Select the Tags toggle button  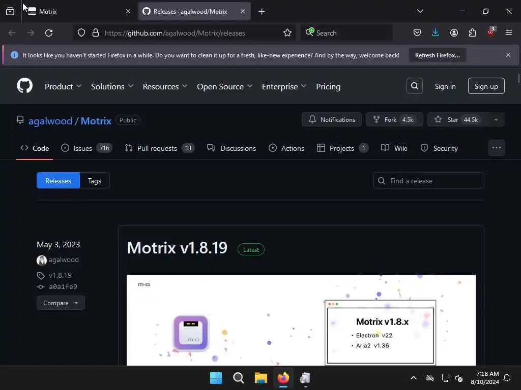click(x=95, y=180)
